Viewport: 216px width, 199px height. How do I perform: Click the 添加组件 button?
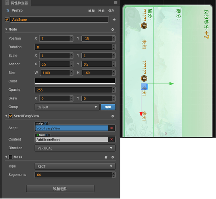click(x=60, y=189)
